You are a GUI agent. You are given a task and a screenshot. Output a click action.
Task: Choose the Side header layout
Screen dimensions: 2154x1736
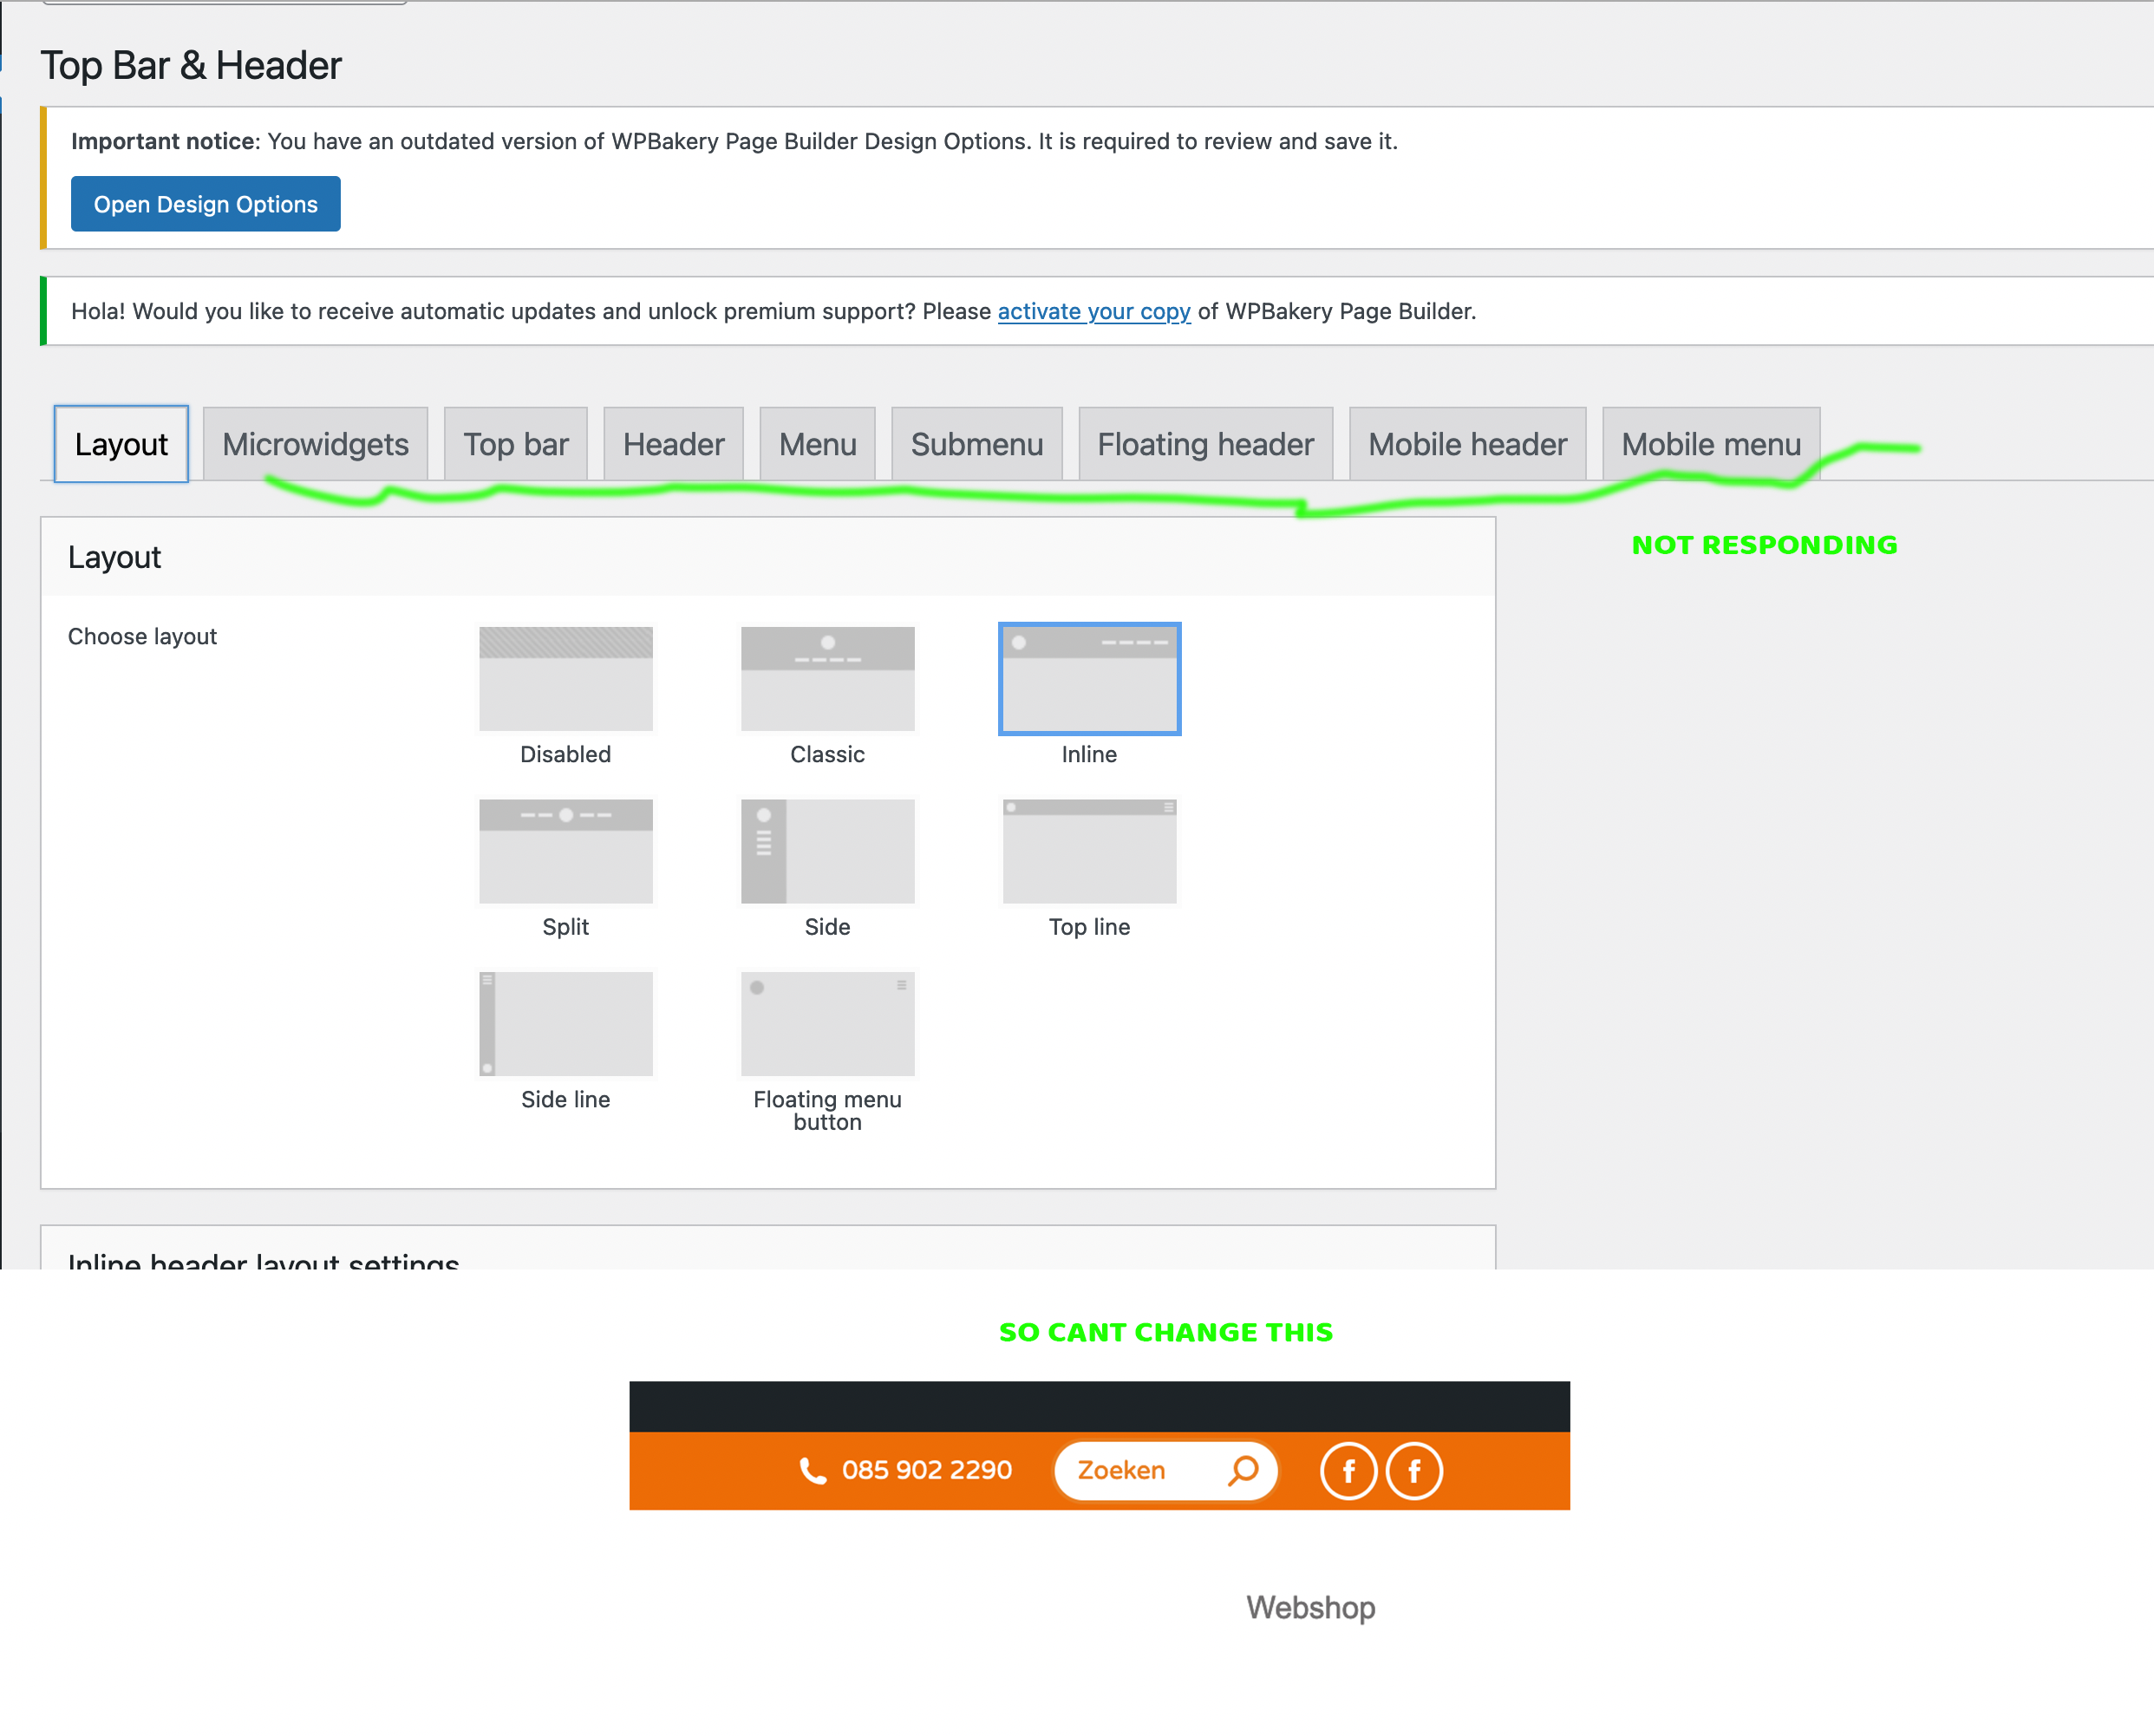[x=827, y=851]
